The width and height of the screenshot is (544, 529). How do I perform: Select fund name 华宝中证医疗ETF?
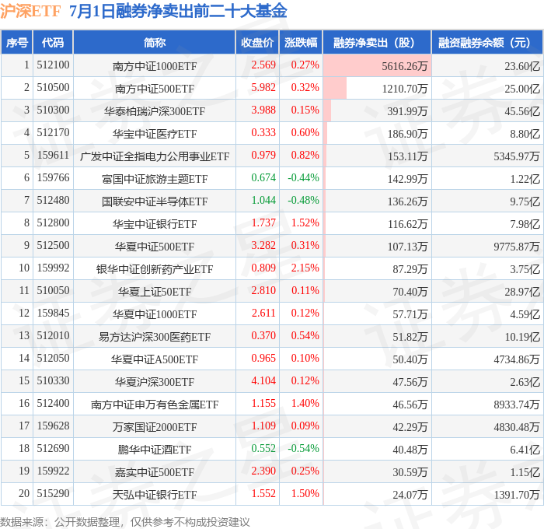click(x=155, y=134)
